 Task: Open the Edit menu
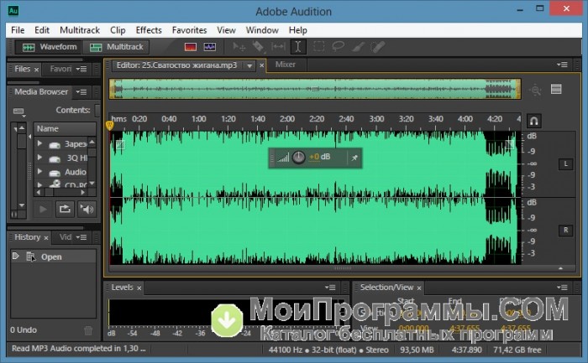tap(42, 30)
